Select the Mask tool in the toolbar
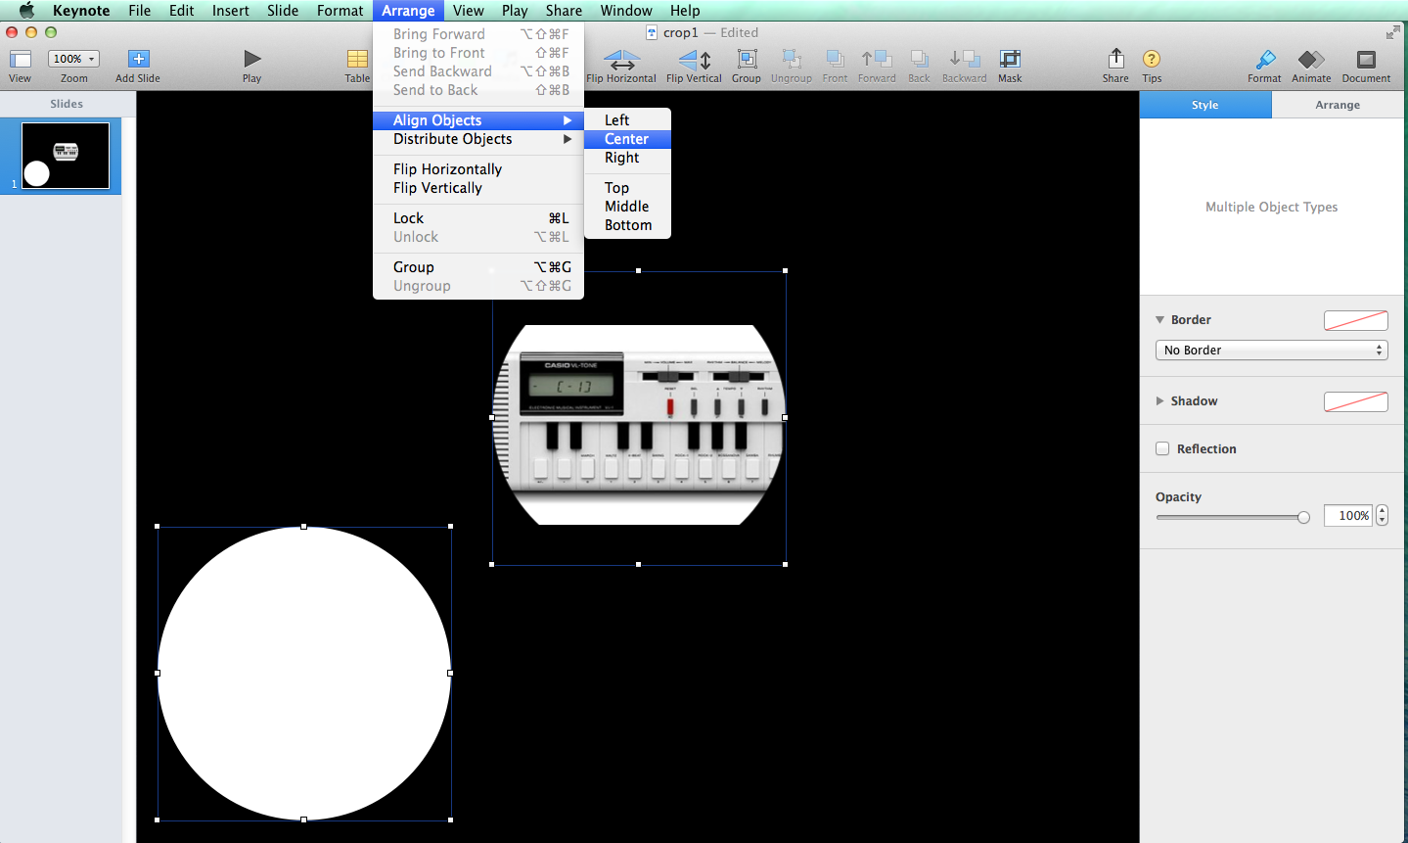 pyautogui.click(x=1009, y=61)
